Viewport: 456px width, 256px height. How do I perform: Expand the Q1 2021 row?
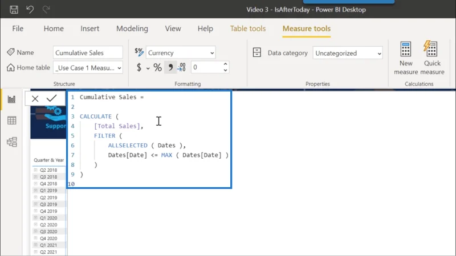pyautogui.click(x=35, y=245)
